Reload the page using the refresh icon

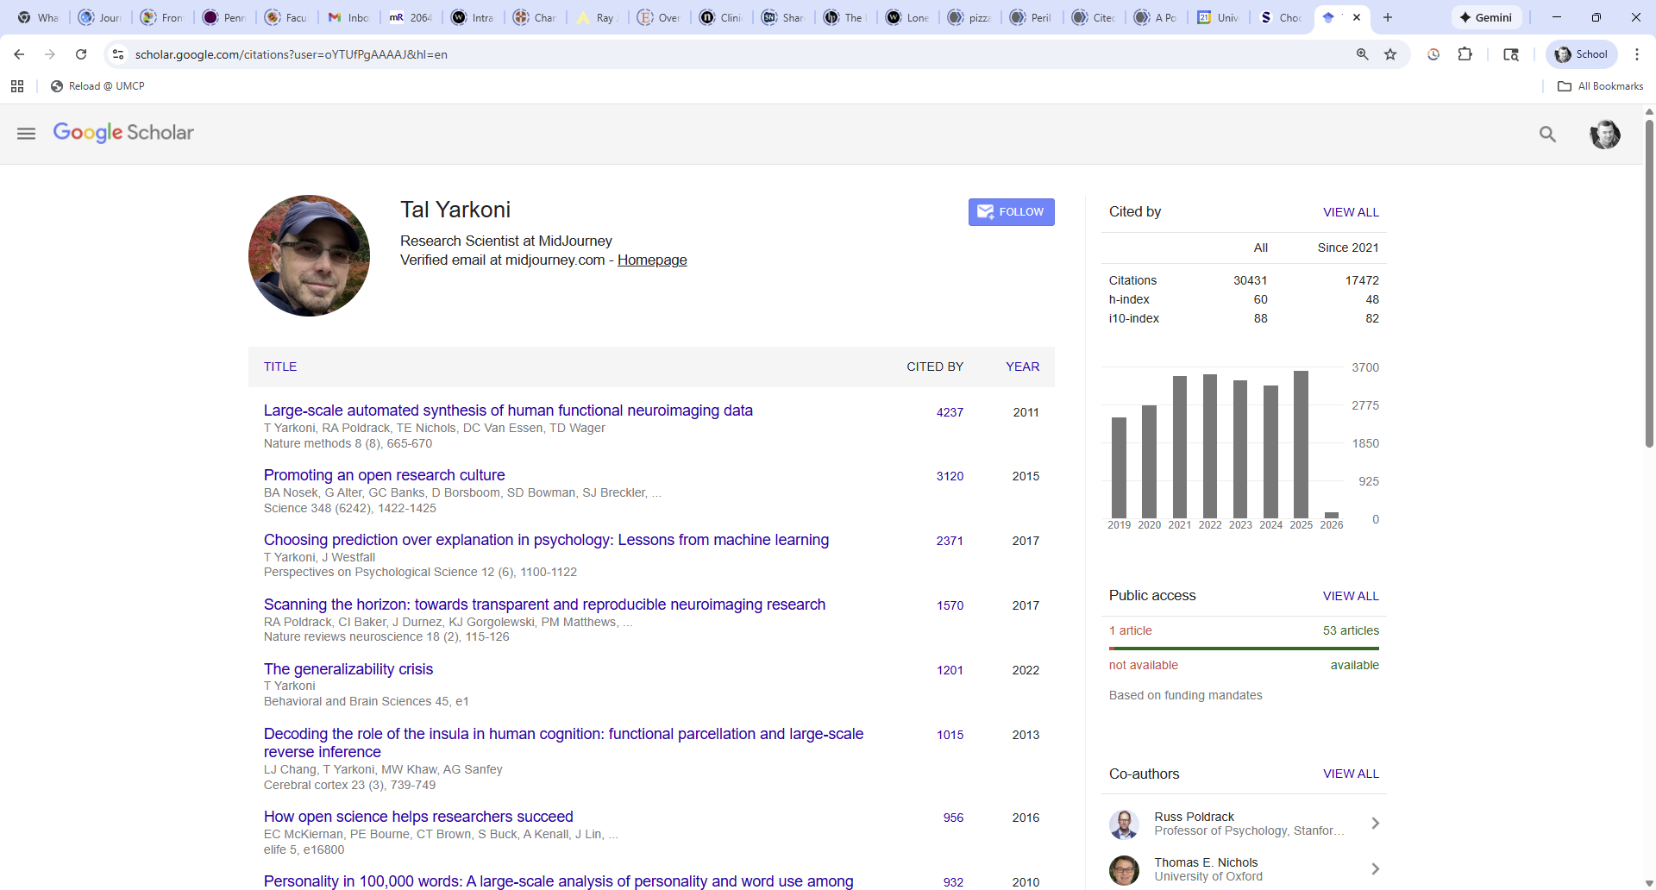81,54
